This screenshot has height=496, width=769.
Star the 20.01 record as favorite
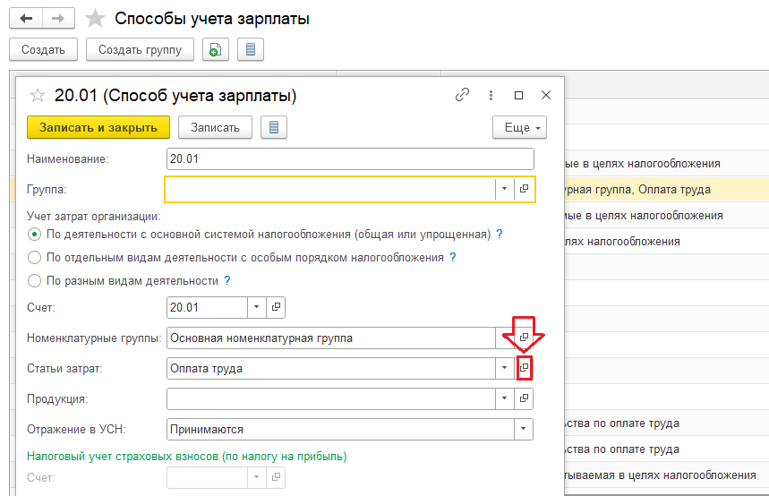(x=38, y=95)
